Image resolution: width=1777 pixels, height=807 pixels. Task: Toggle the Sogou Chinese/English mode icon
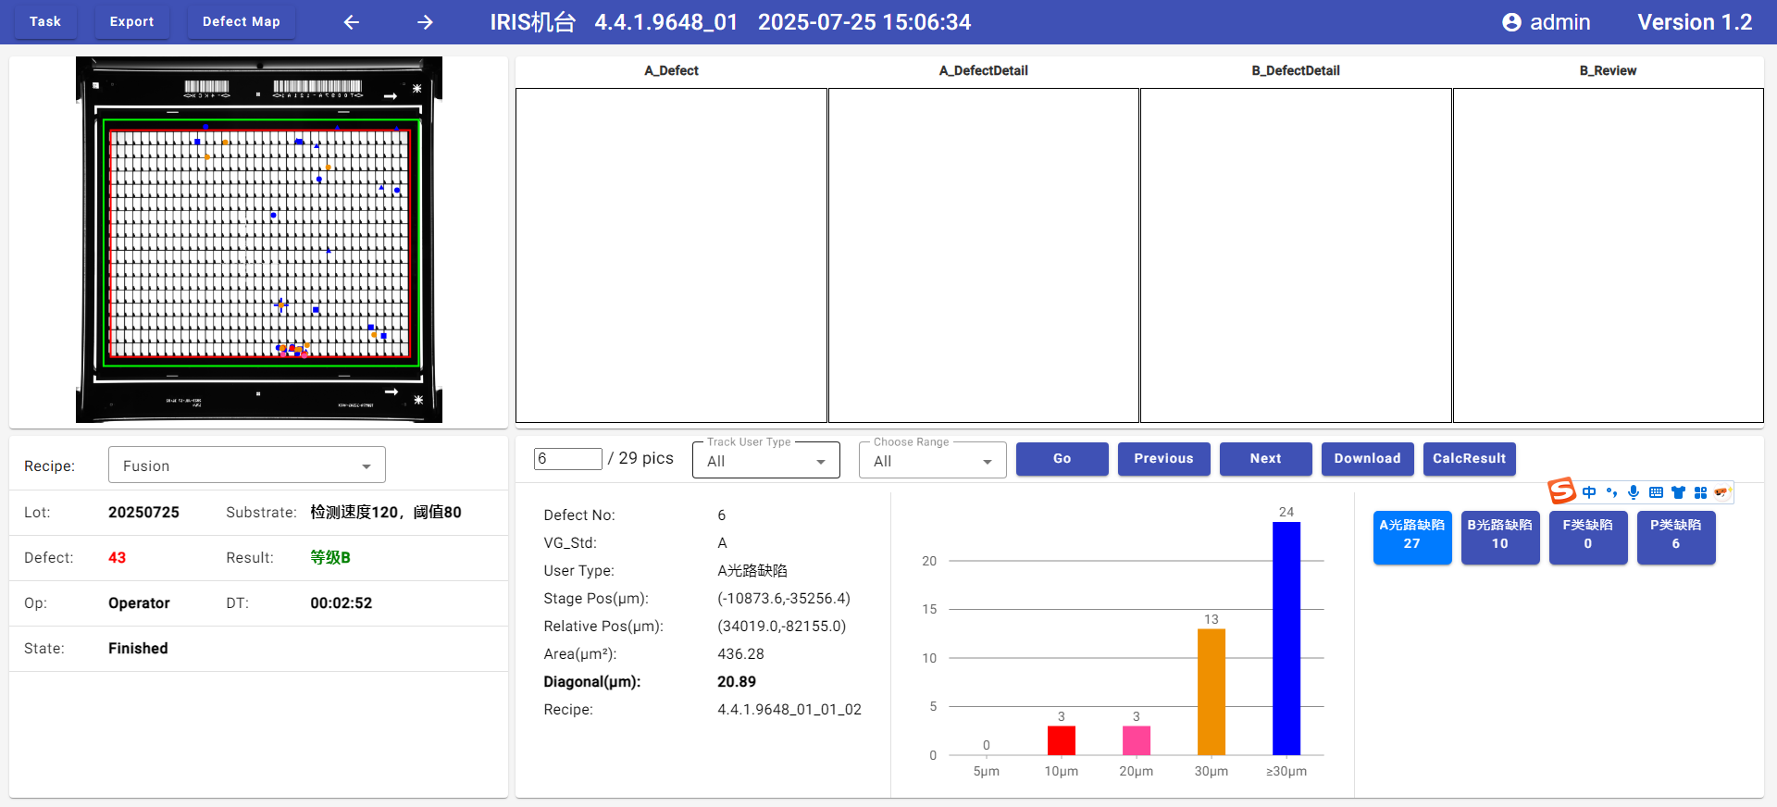(1589, 492)
